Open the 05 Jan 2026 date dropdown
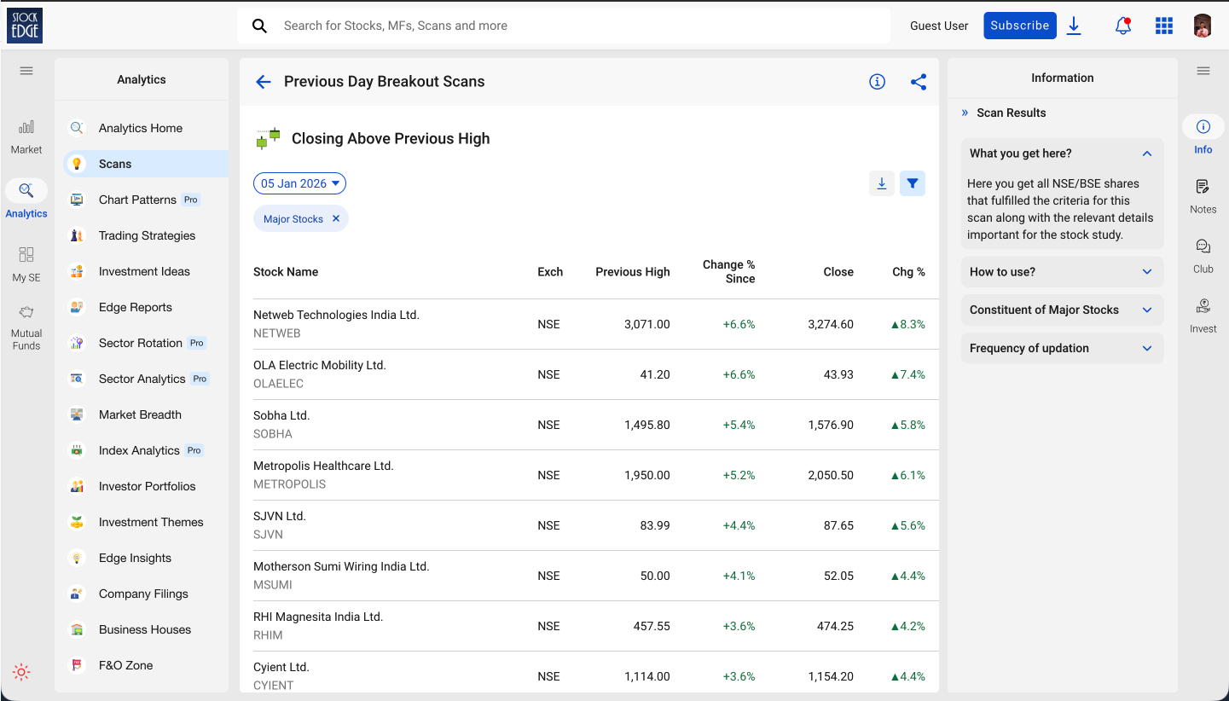Screen dimensions: 1229x701 (x=299, y=183)
